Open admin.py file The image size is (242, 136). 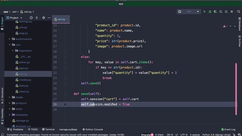coord(23,62)
